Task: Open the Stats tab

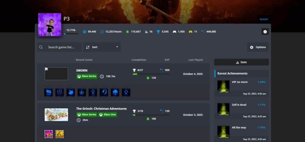Action: click(x=241, y=62)
